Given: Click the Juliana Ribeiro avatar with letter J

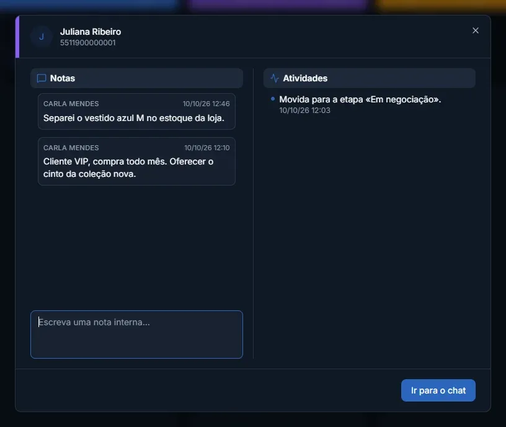Looking at the screenshot, I should click(42, 37).
